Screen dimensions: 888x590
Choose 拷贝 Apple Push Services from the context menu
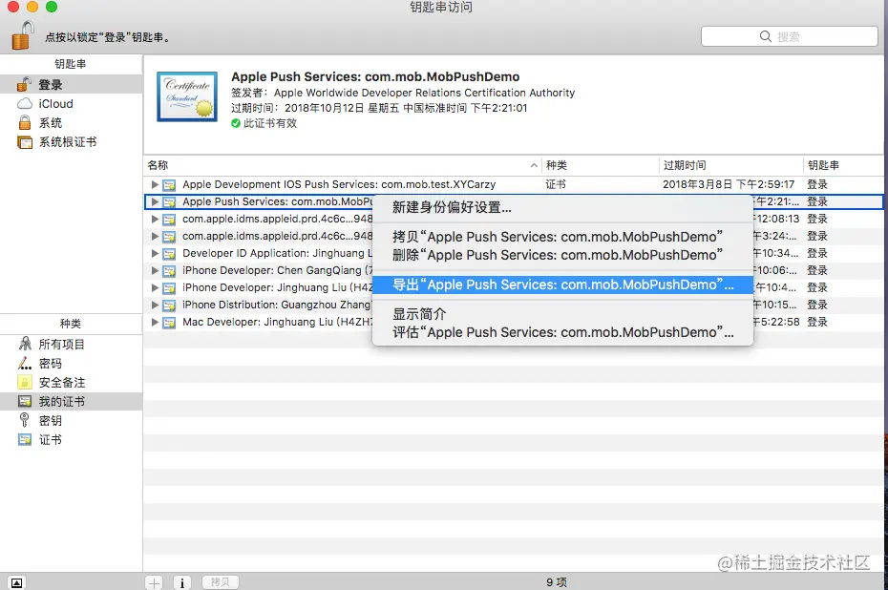coord(563,237)
